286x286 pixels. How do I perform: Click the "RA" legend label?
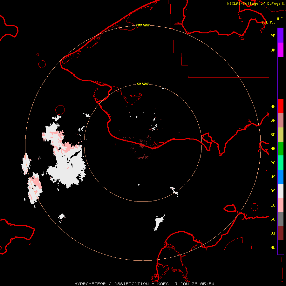[x=273, y=163]
